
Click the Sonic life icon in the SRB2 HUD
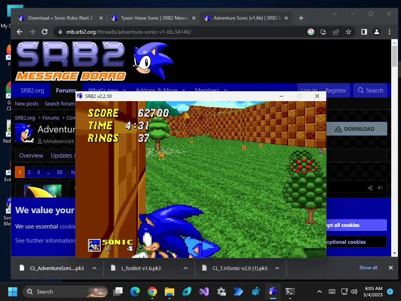tap(94, 245)
